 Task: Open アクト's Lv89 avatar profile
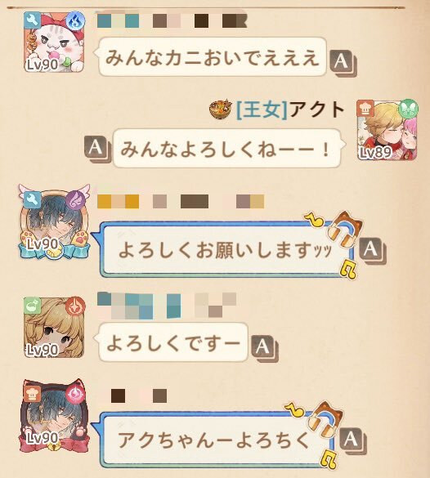tap(387, 130)
